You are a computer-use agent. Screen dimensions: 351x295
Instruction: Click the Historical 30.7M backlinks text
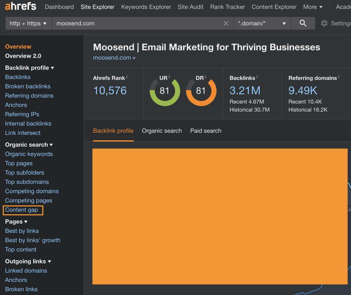249,110
